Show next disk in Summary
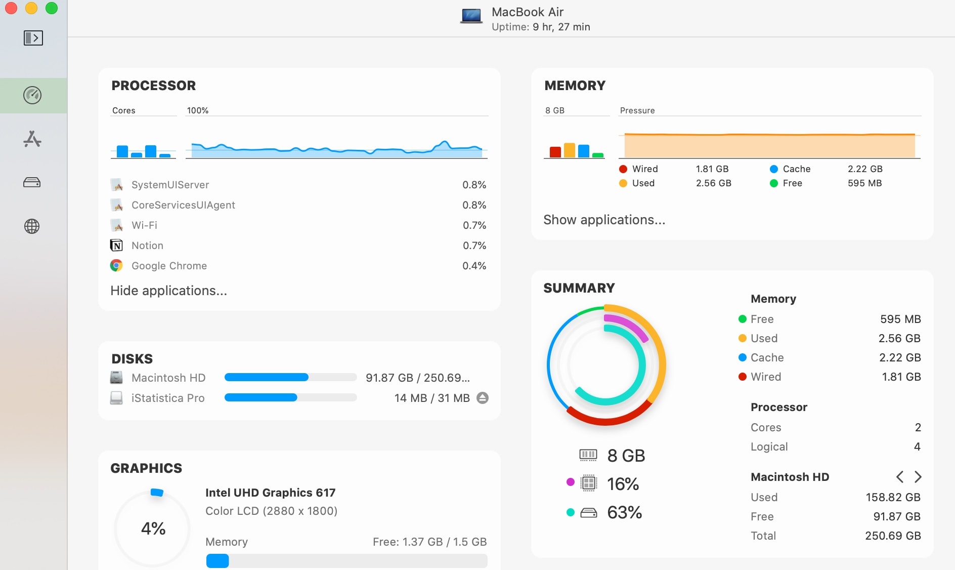 [x=918, y=477]
